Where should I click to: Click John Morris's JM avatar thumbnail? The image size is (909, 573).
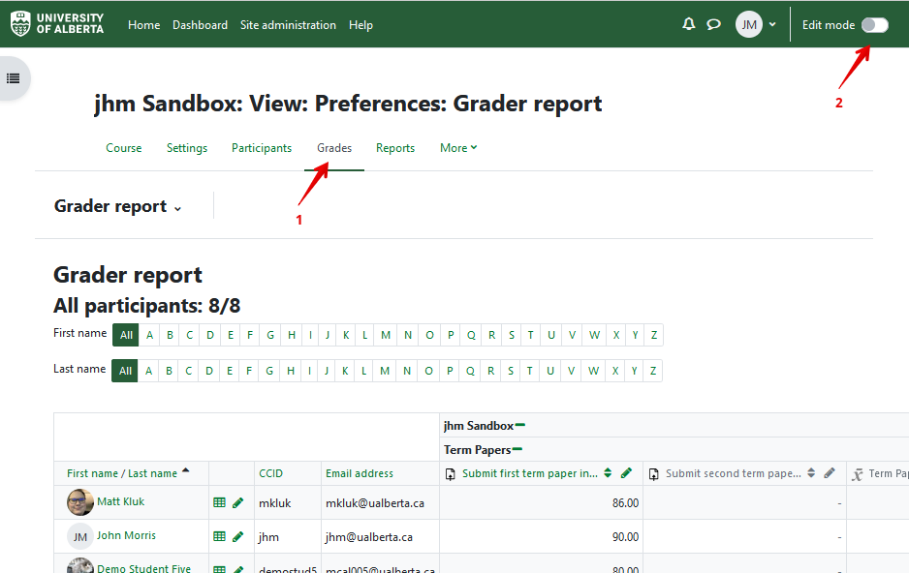click(79, 536)
